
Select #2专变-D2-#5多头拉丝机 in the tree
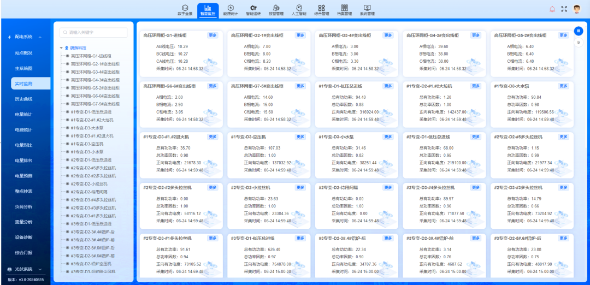pos(93,168)
